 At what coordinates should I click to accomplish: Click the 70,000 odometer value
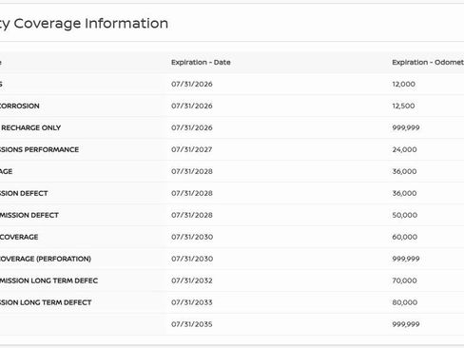tap(404, 280)
